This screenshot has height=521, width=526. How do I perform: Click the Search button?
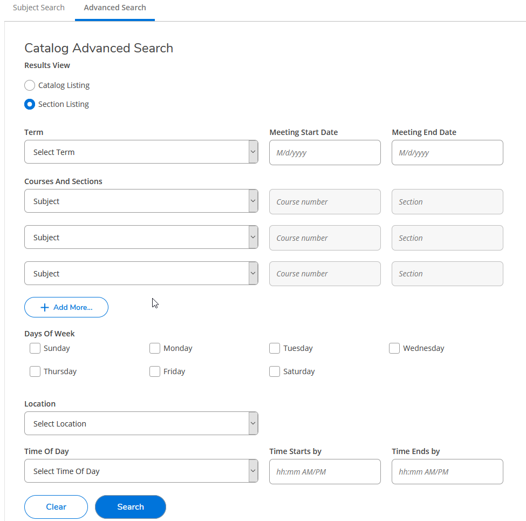coord(131,507)
